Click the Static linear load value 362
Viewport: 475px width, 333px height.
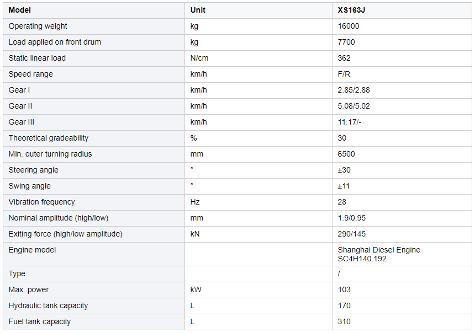[344, 58]
